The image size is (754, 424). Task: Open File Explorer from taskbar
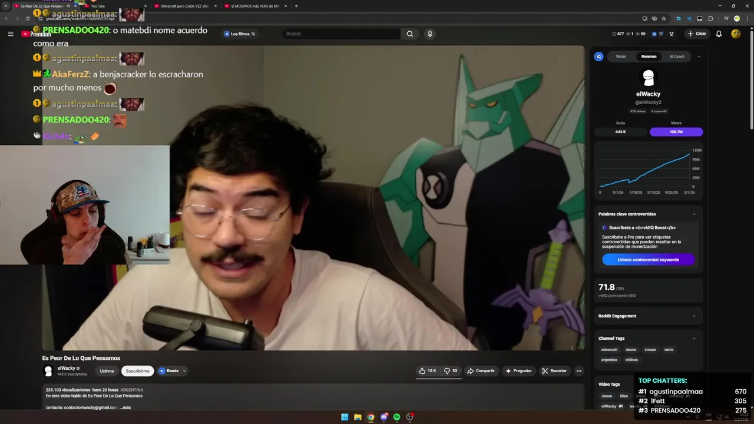tap(358, 417)
